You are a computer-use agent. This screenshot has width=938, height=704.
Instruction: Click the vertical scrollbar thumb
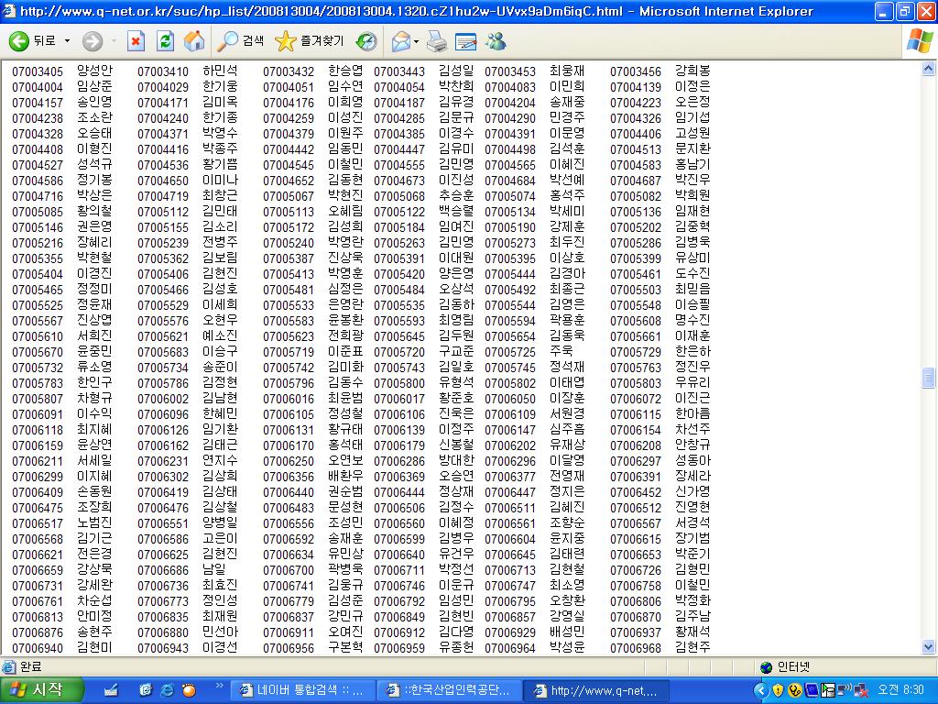929,378
